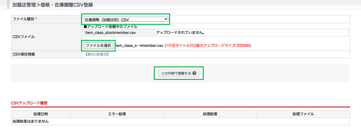Click the 処理結果 column header
This screenshot has height=135, width=361.
pos(210,114)
